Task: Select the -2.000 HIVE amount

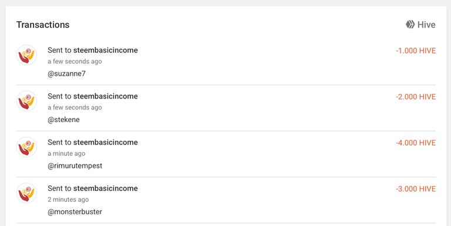Action: pos(416,97)
